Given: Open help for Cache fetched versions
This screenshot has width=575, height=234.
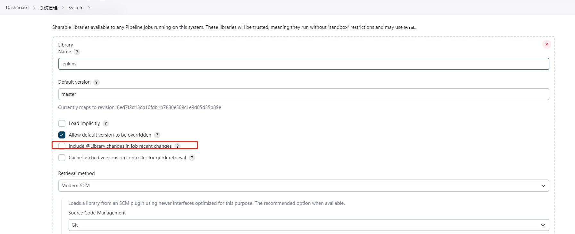Looking at the screenshot, I should pos(192,158).
